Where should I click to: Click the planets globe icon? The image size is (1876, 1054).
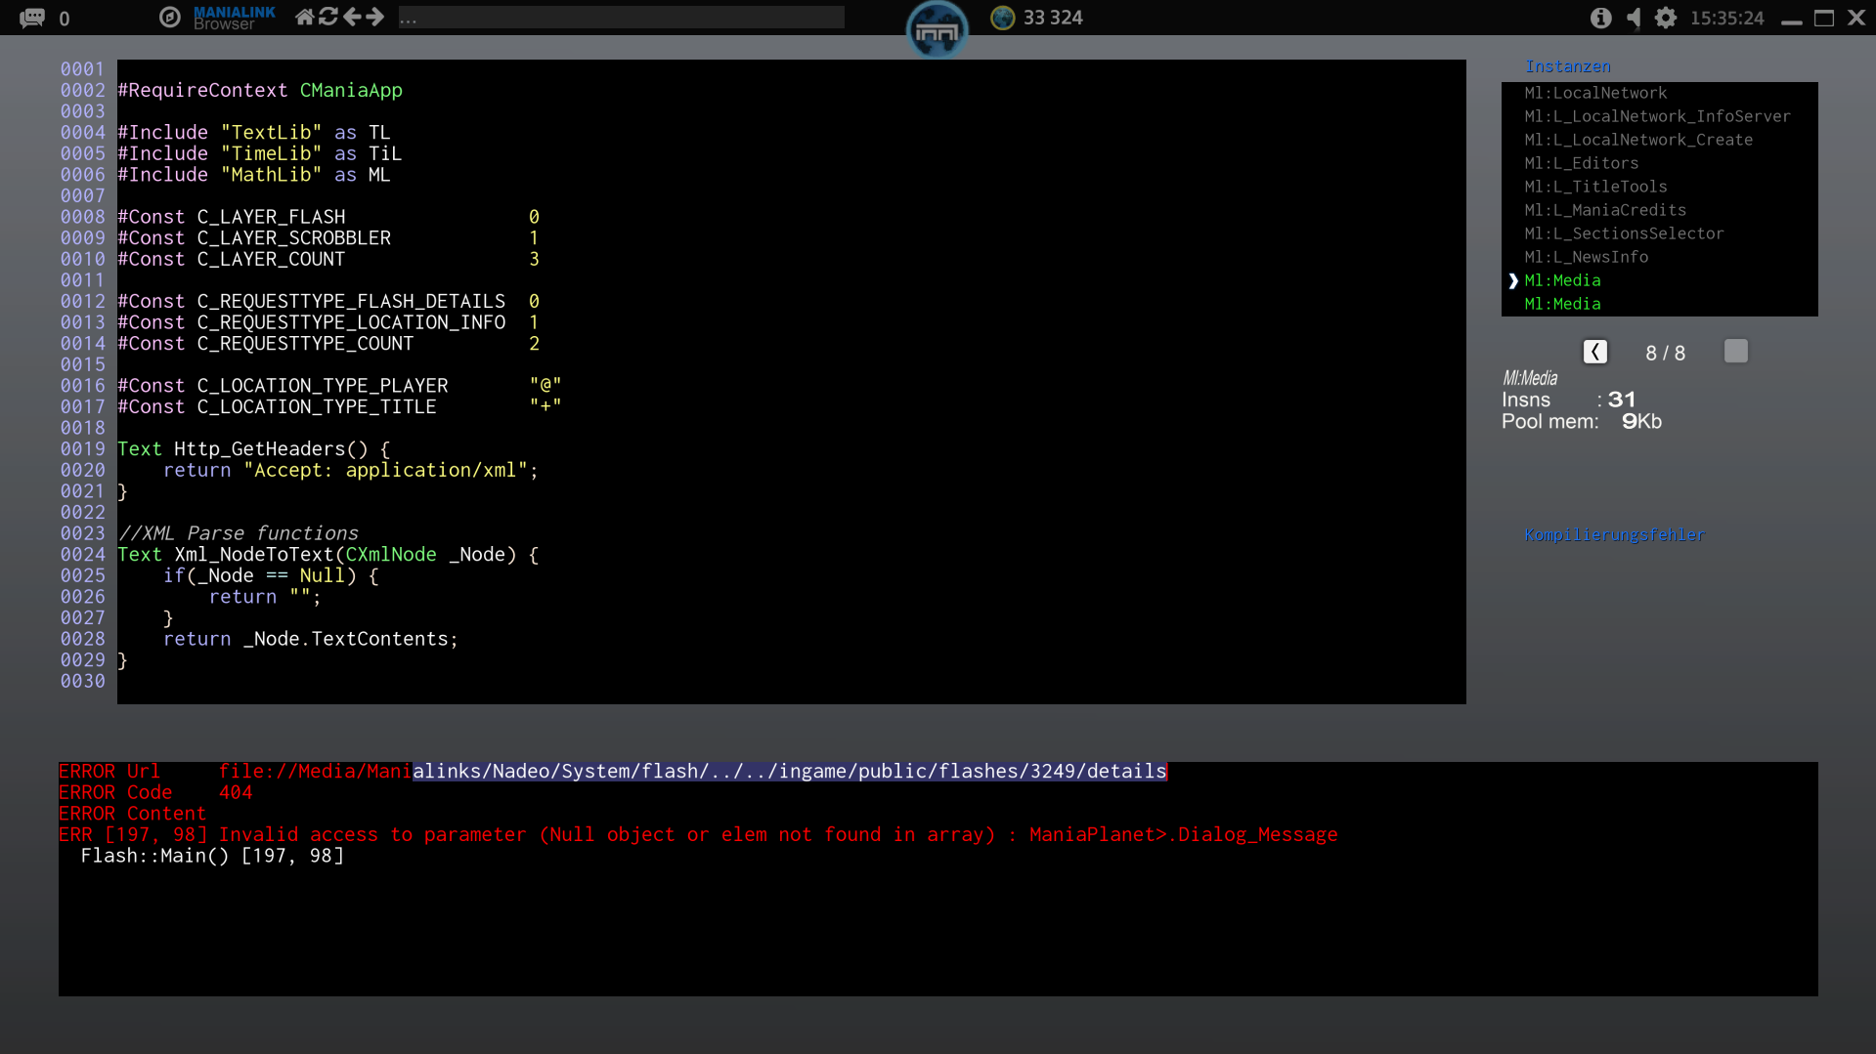1002,18
